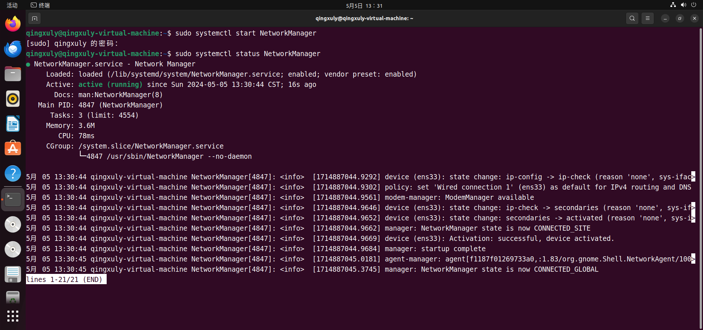The image size is (703, 330).
Task: Restore the terminal window size
Action: point(680,18)
